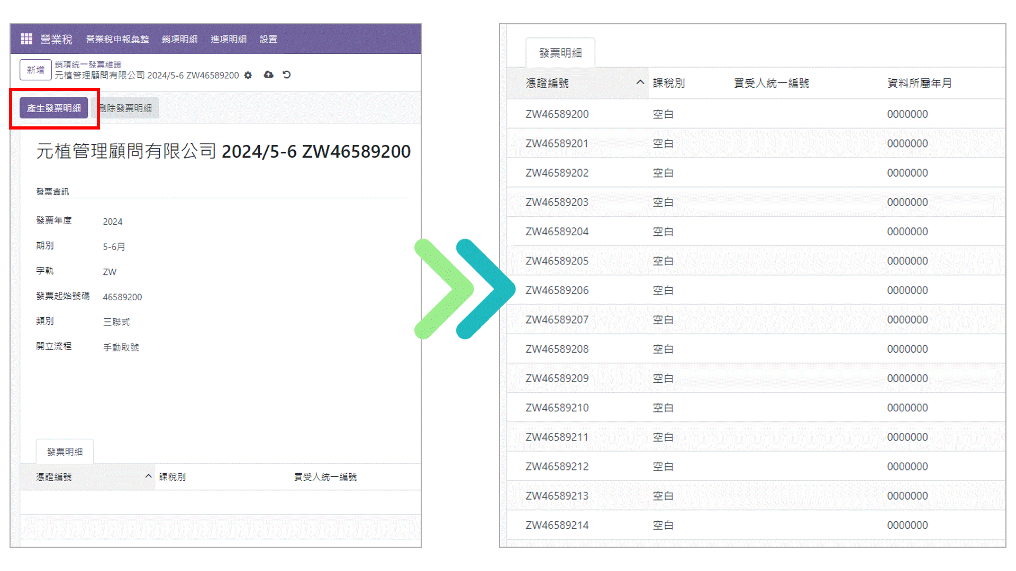Open row ZW46589210
Screen dimensions: 1016x571
[x=756, y=407]
